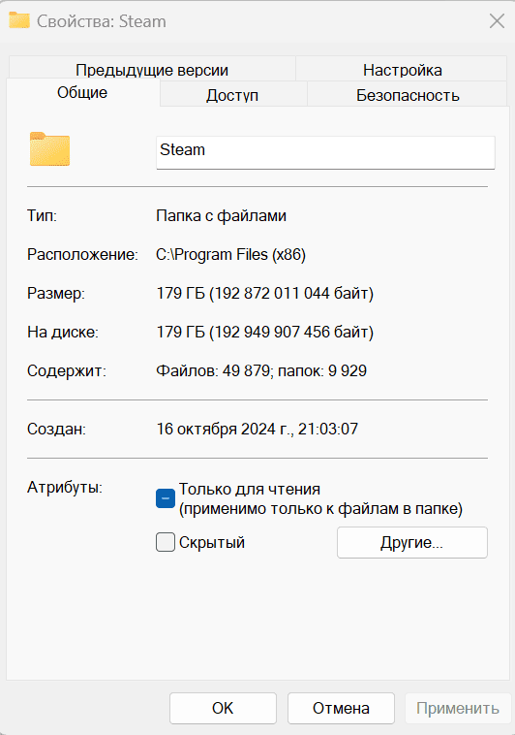The height and width of the screenshot is (735, 515).
Task: Click the folder icon in the title bar
Action: pos(19,20)
